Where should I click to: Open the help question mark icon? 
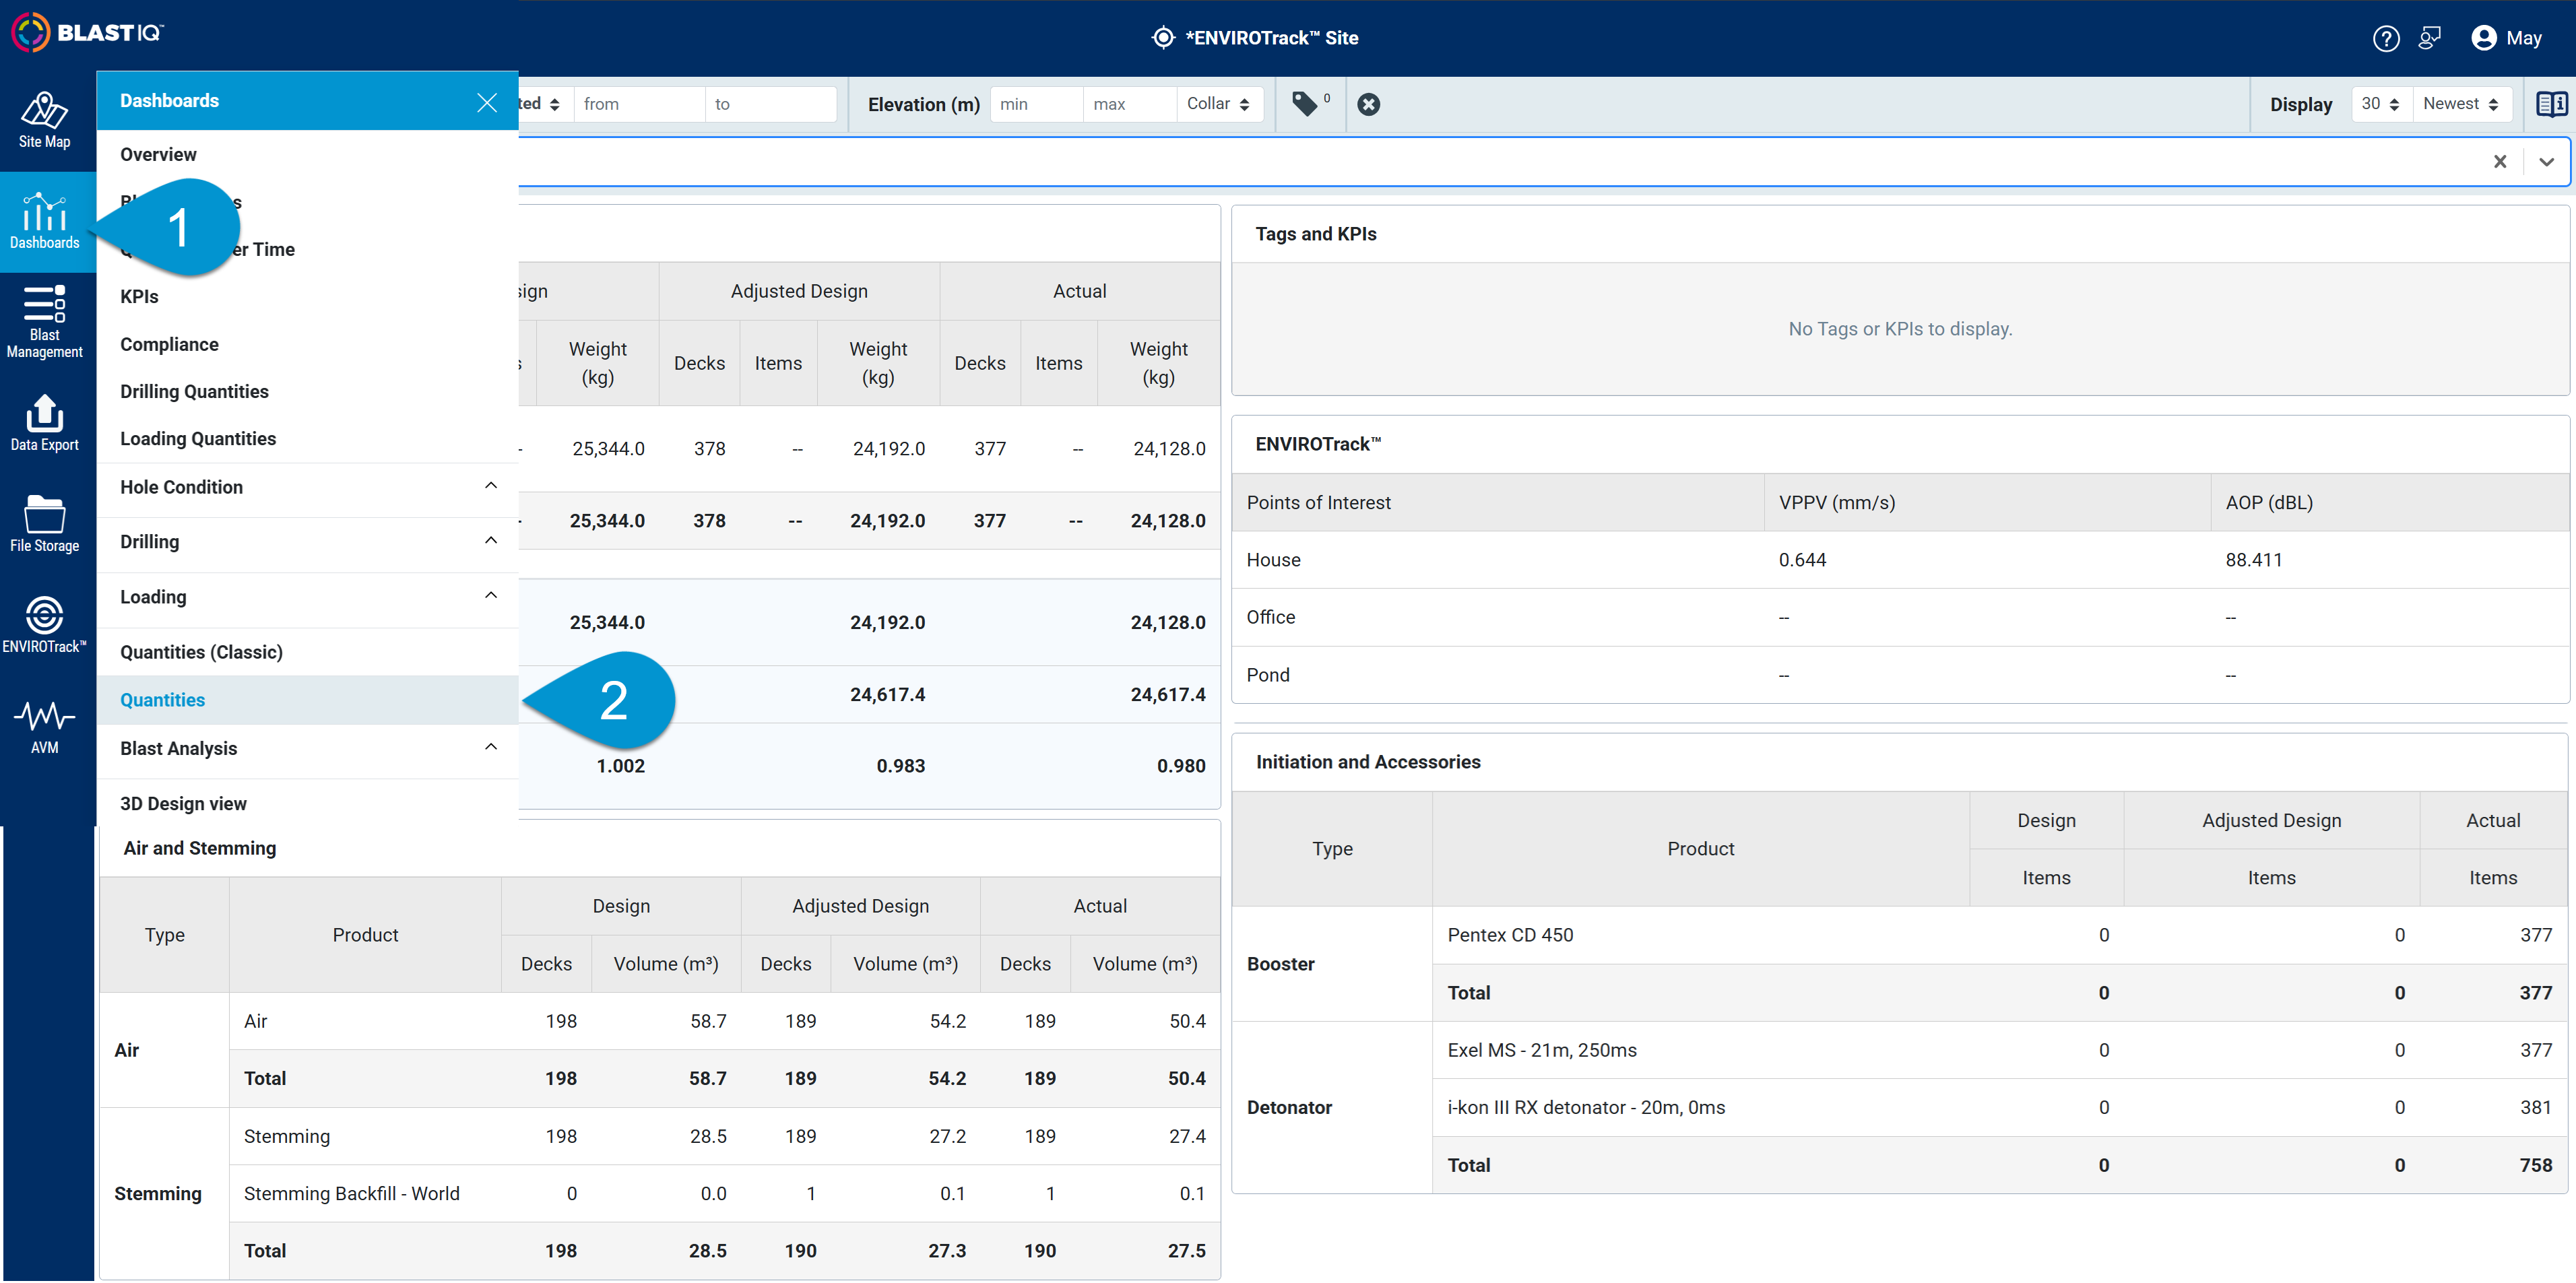click(x=2386, y=38)
